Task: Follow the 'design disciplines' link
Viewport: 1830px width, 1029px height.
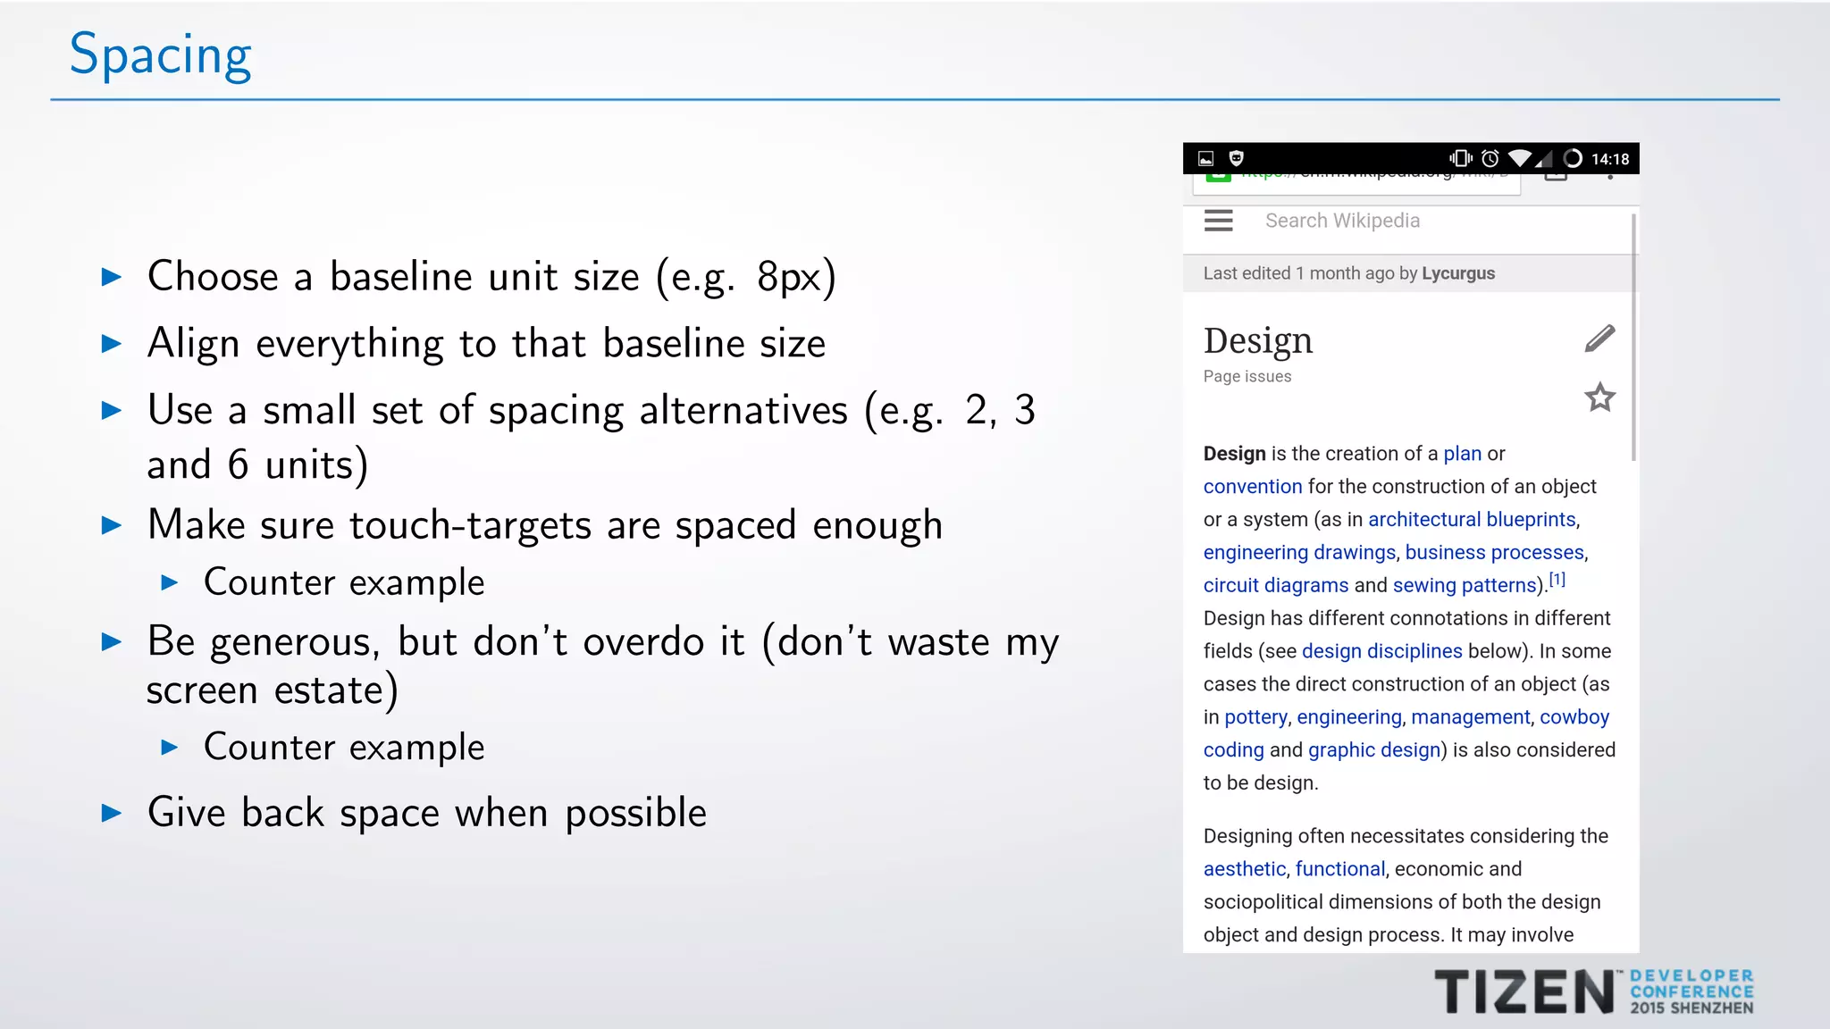Action: [1382, 651]
